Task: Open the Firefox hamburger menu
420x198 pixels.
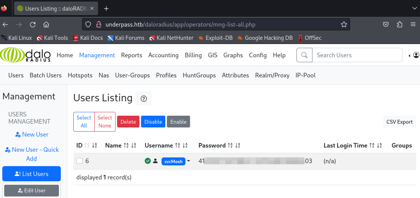Action: 413,25
